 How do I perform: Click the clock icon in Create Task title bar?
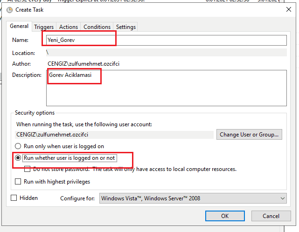9,9
